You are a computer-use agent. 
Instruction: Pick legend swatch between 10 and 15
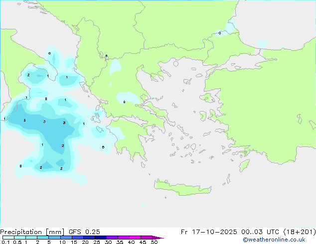click(66, 238)
